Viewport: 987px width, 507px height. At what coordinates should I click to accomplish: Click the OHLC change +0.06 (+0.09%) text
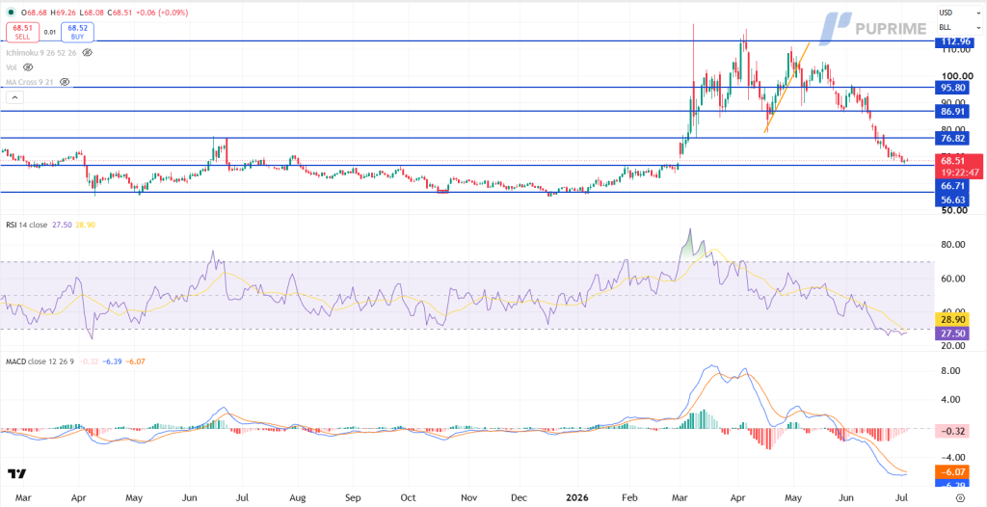(161, 13)
